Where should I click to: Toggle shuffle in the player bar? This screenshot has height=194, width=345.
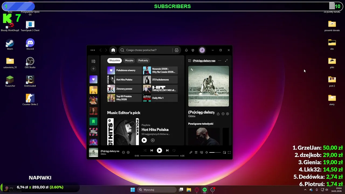pos(145,150)
